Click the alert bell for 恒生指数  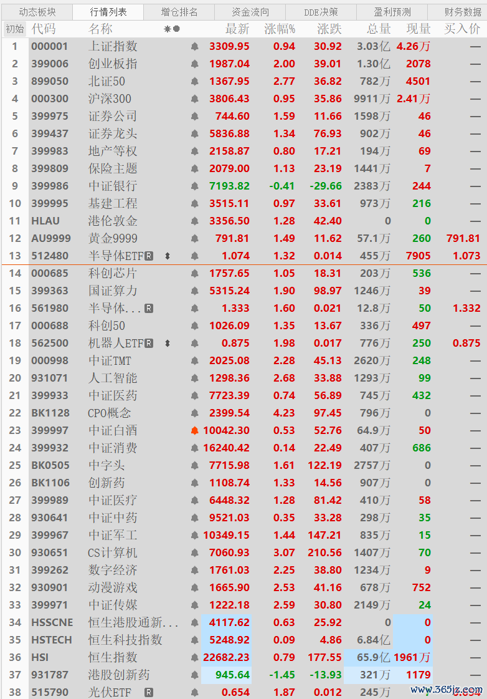[x=194, y=658]
